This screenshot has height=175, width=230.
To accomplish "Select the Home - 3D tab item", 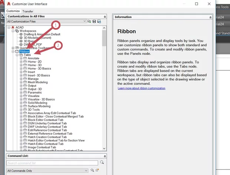I will click(x=34, y=65).
